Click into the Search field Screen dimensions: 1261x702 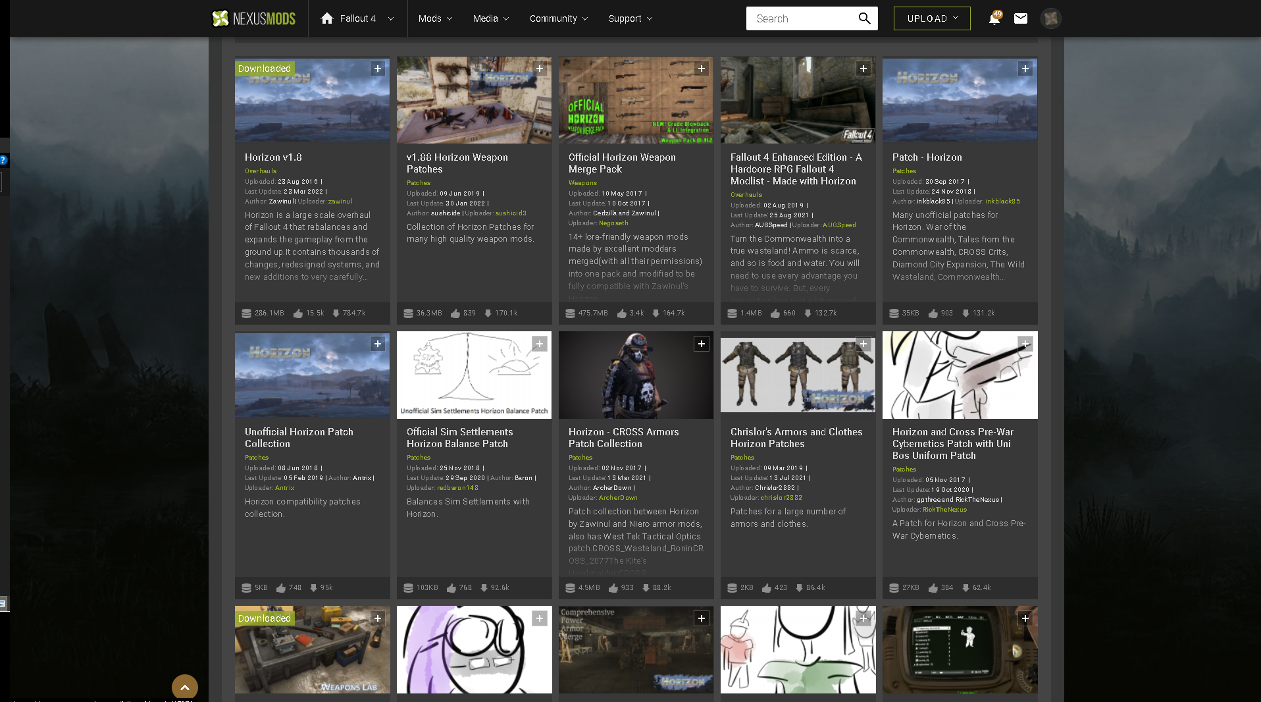click(802, 18)
